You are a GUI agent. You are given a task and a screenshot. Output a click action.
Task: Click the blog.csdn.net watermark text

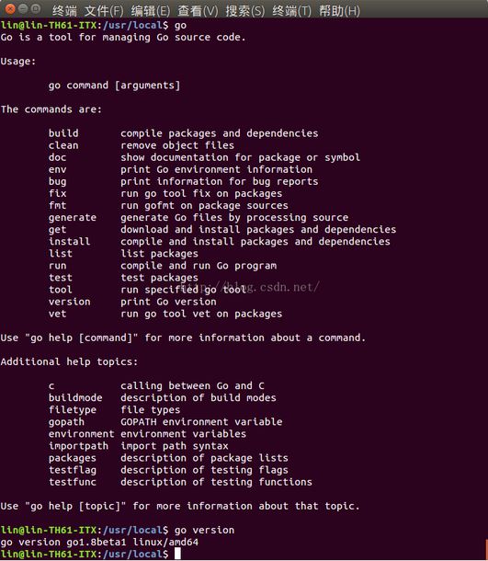(250, 287)
